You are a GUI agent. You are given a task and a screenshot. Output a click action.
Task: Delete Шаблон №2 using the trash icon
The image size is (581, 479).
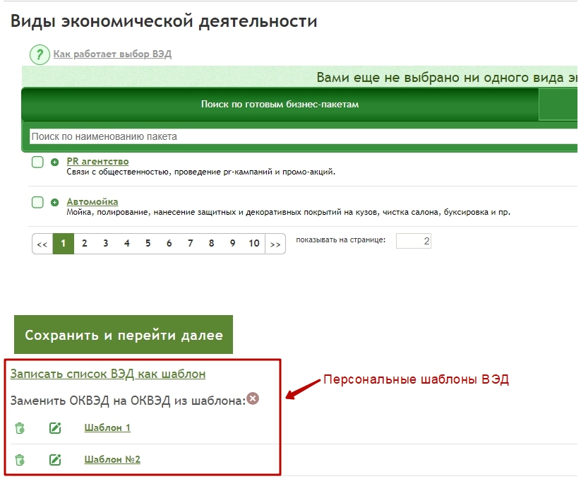tap(20, 460)
